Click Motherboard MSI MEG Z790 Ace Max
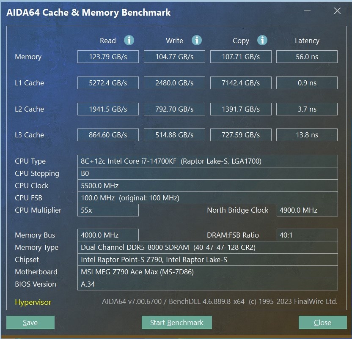This screenshot has height=339, width=352. (208, 272)
